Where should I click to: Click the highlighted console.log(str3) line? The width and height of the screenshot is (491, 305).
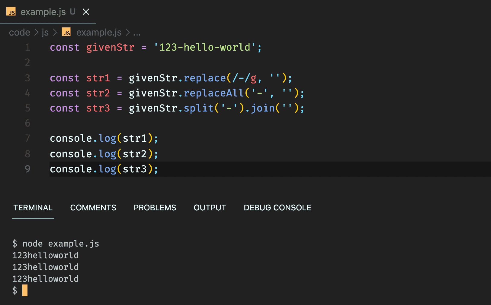tap(104, 169)
